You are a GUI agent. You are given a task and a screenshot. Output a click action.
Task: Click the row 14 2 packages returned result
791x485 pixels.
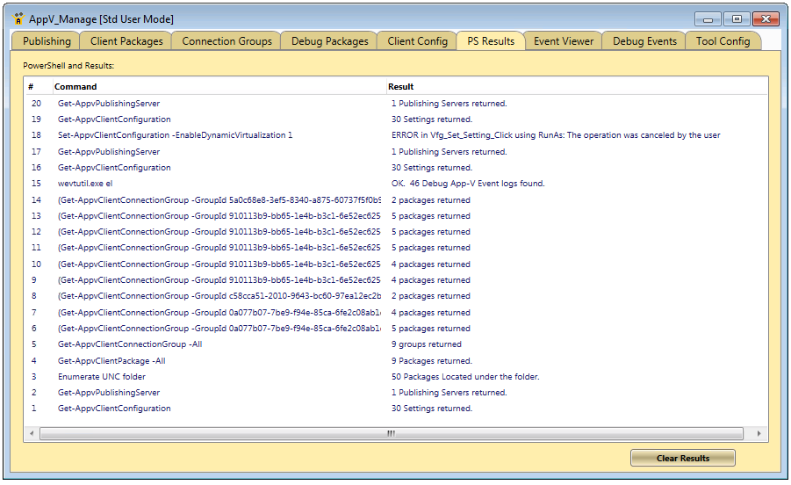click(x=431, y=200)
